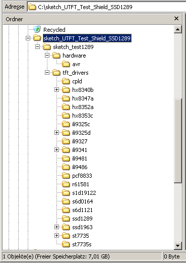Image resolution: width=186 pixels, height=263 pixels.
Task: Click the sketch_test1289 folder icon
Action: pyautogui.click(x=47, y=46)
